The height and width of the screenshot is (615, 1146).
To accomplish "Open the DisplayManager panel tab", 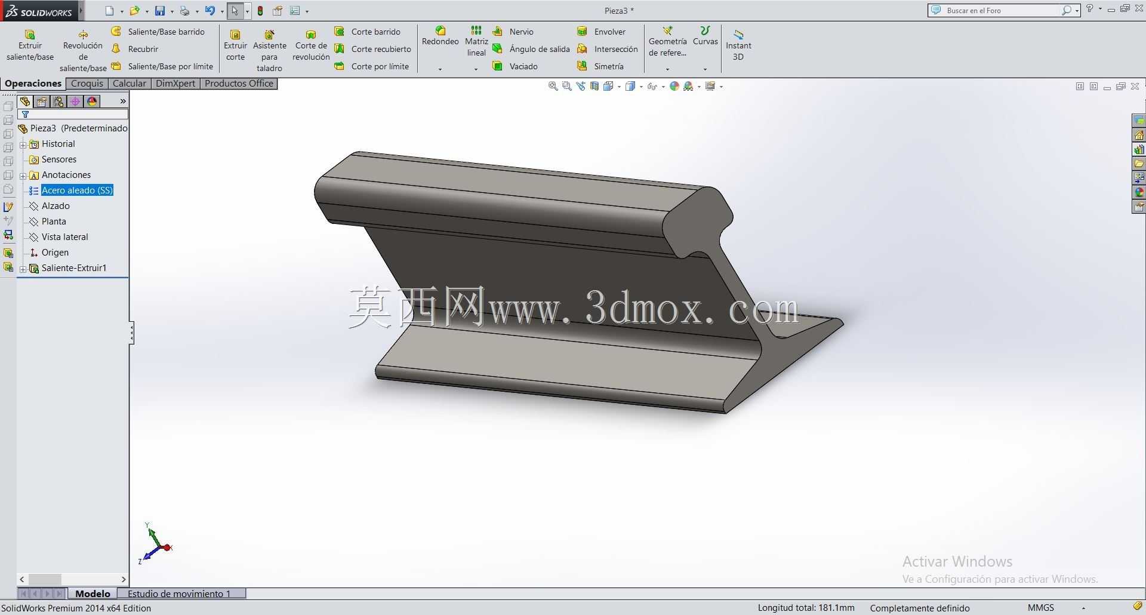I will tap(91, 102).
